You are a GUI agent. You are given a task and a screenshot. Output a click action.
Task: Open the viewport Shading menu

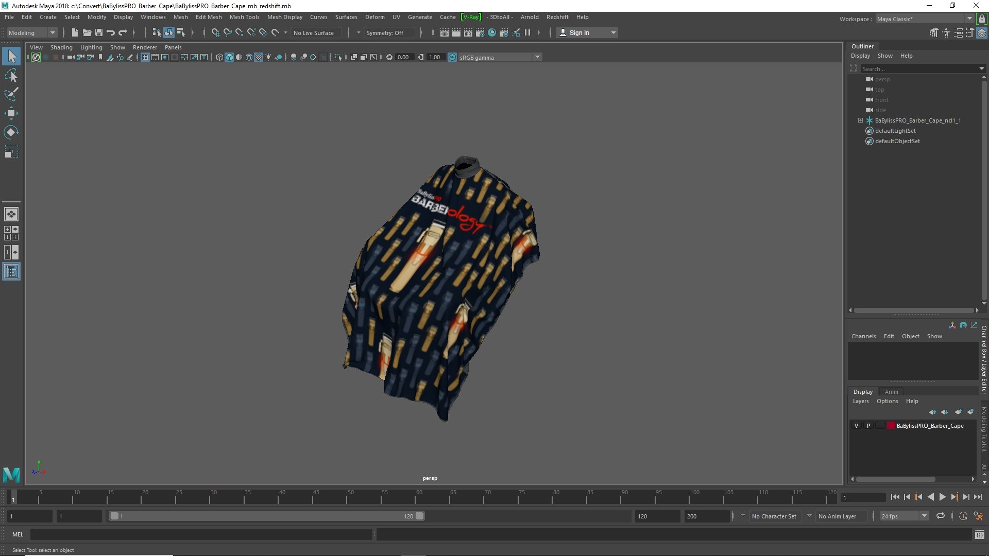click(x=61, y=47)
